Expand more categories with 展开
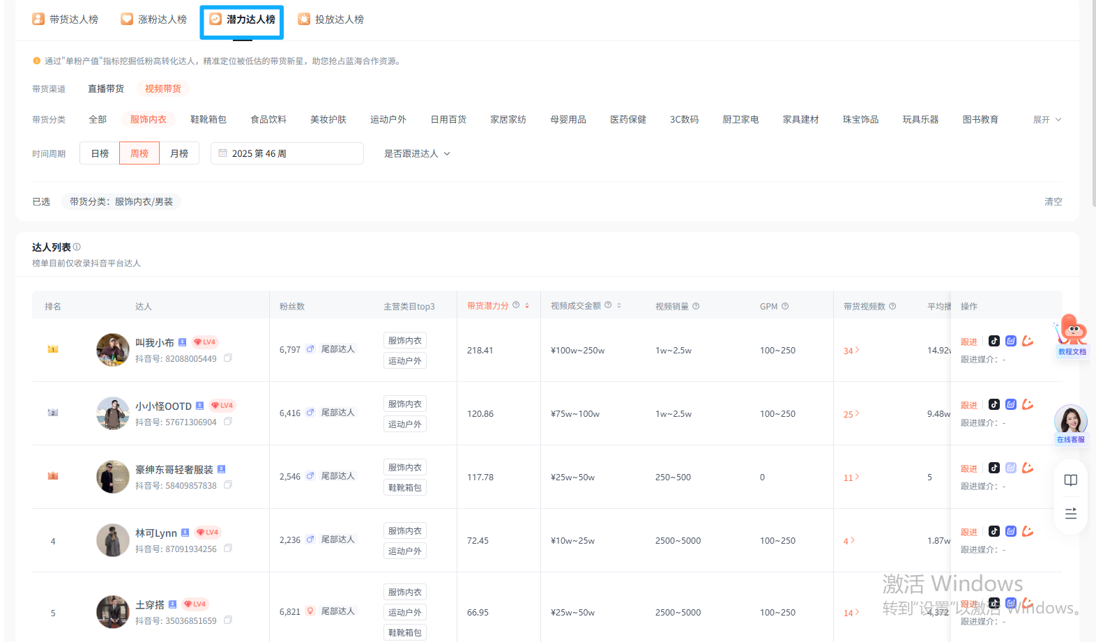This screenshot has height=642, width=1096. 1046,120
